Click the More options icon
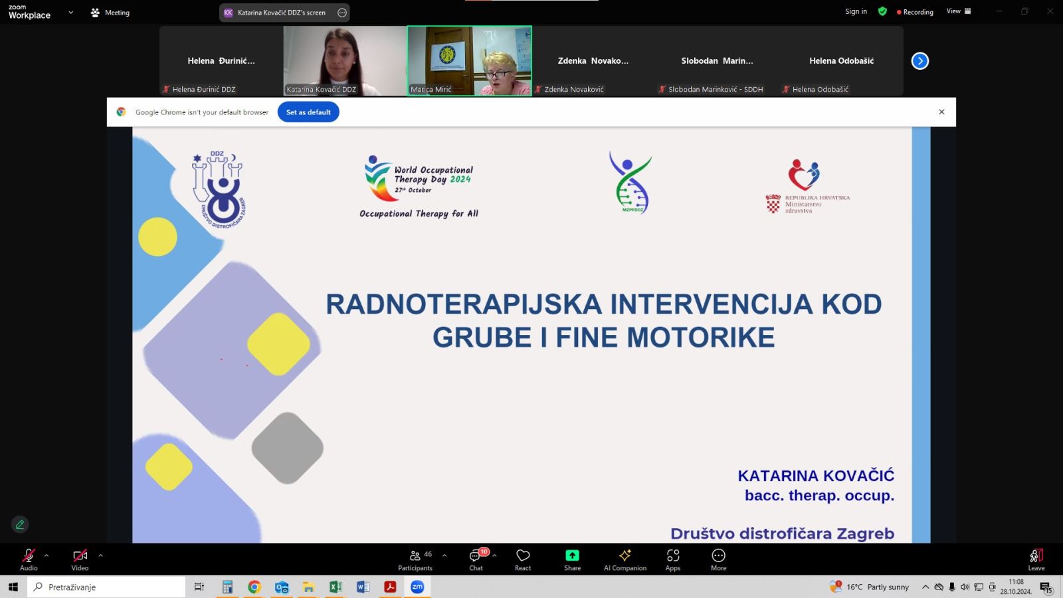This screenshot has width=1063, height=598. coord(718,559)
